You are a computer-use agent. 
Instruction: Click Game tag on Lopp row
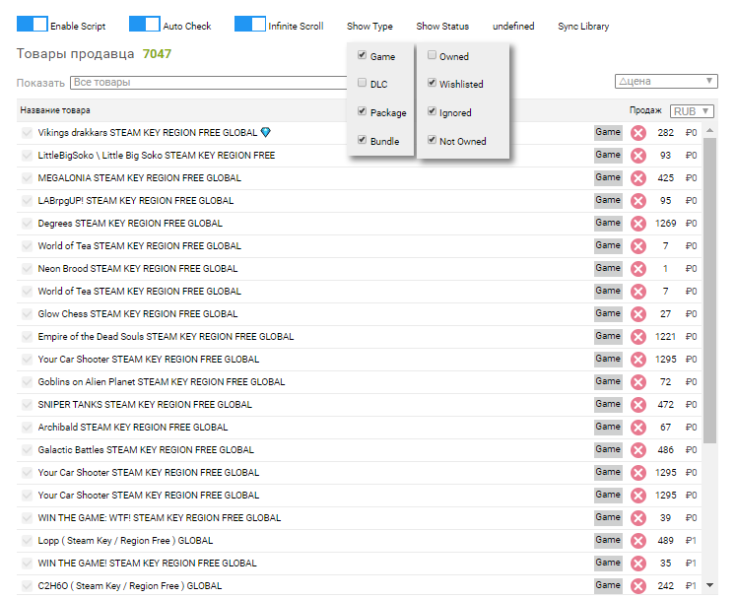608,540
